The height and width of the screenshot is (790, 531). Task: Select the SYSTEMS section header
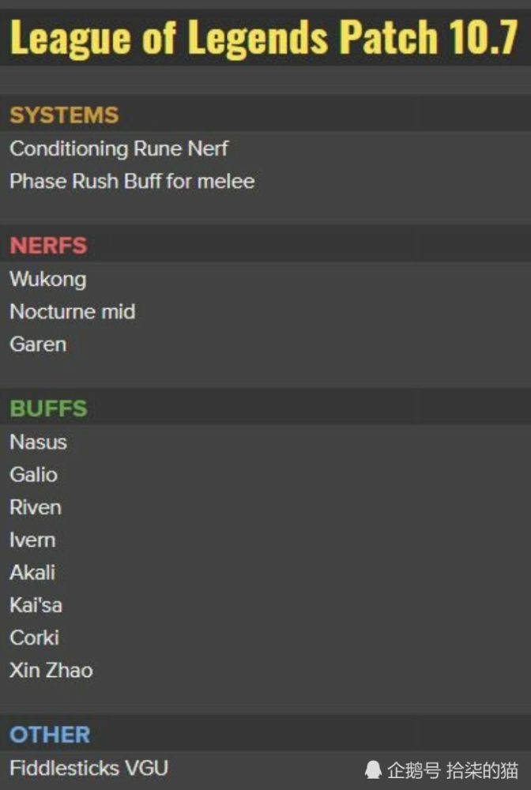(64, 115)
